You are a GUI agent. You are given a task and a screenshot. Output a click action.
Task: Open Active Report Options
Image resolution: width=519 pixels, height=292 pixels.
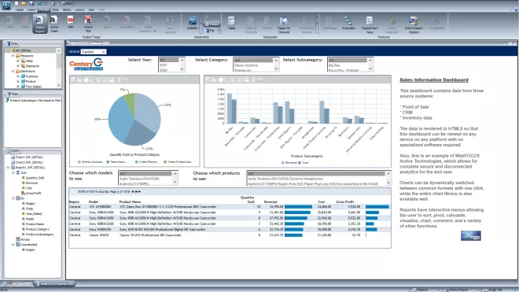tap(414, 25)
